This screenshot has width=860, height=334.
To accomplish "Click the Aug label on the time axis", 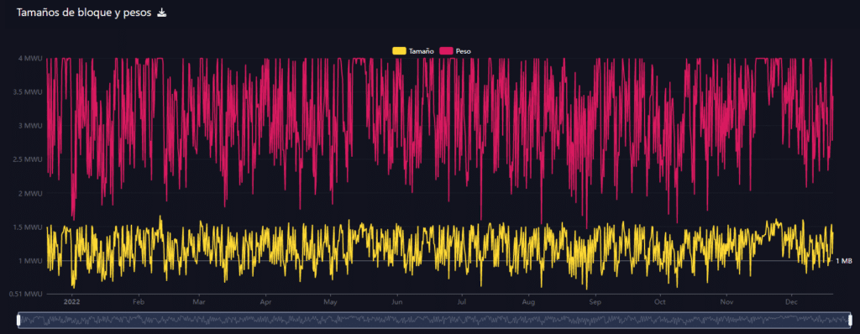I will coord(529,301).
